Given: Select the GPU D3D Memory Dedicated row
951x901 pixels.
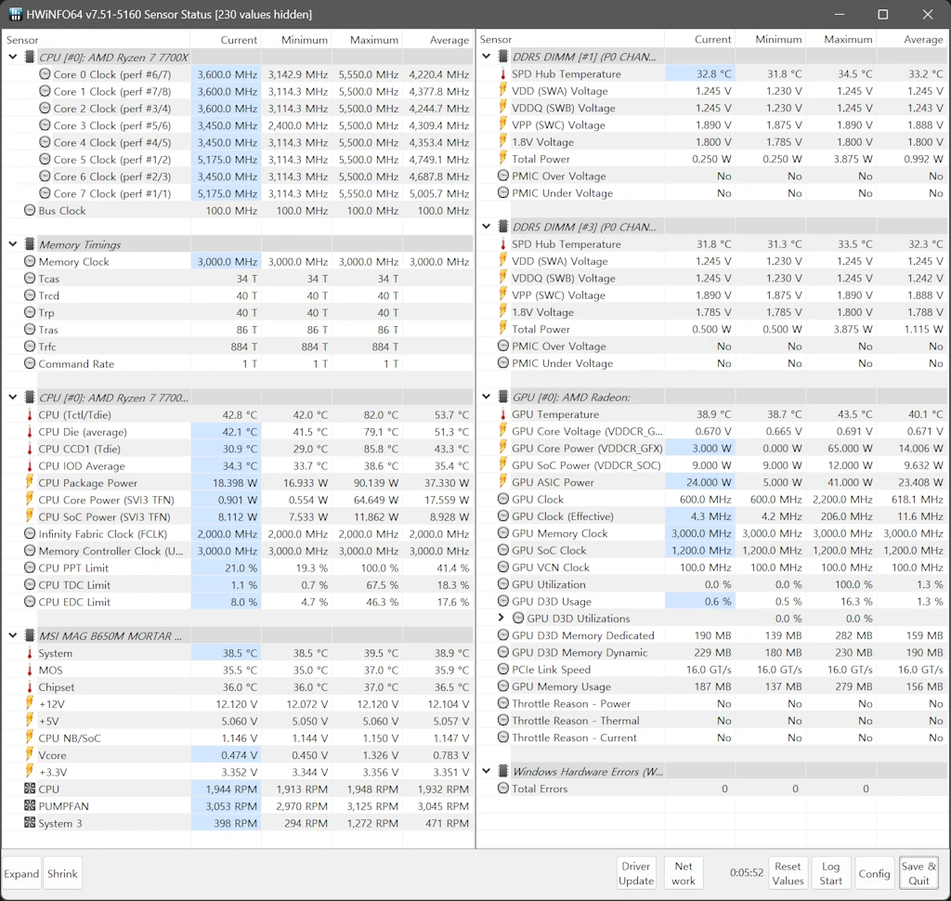Looking at the screenshot, I should click(711, 635).
